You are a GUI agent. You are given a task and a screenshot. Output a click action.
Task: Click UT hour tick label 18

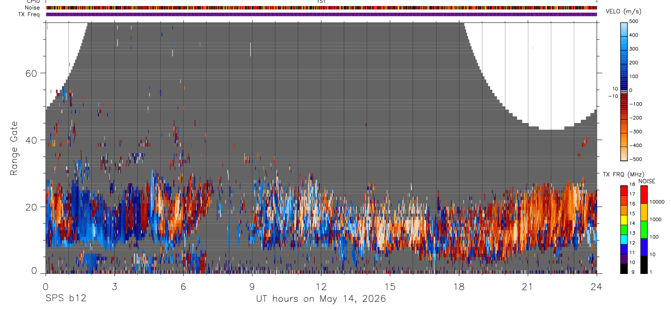point(459,286)
